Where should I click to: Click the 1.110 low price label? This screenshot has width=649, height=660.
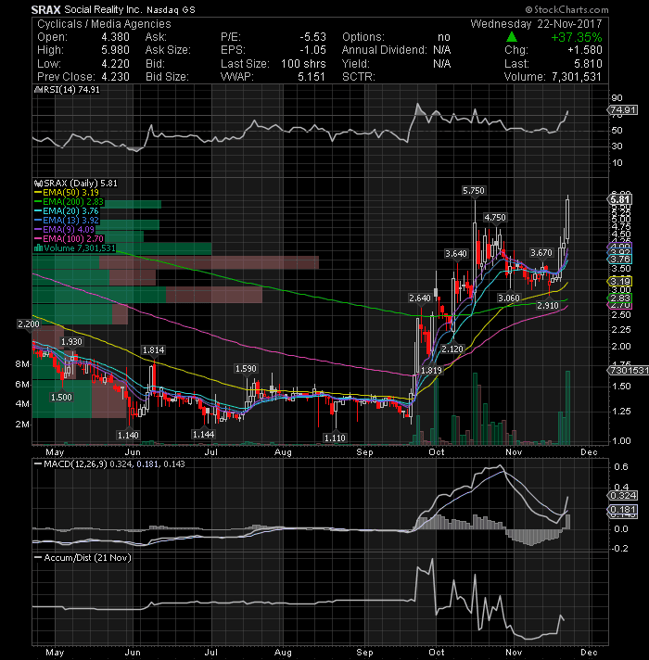[x=335, y=438]
